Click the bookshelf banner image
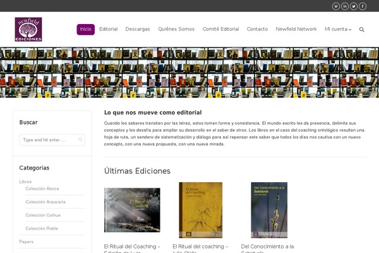379x253 pixels. (189, 72)
